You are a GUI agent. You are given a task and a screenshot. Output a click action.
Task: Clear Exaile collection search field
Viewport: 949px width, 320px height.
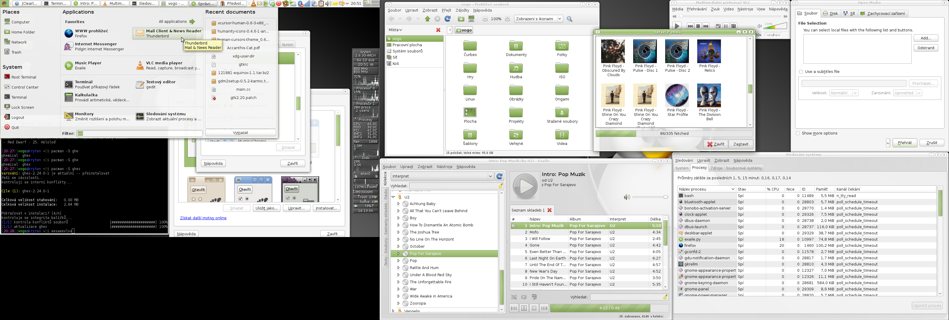501,186
